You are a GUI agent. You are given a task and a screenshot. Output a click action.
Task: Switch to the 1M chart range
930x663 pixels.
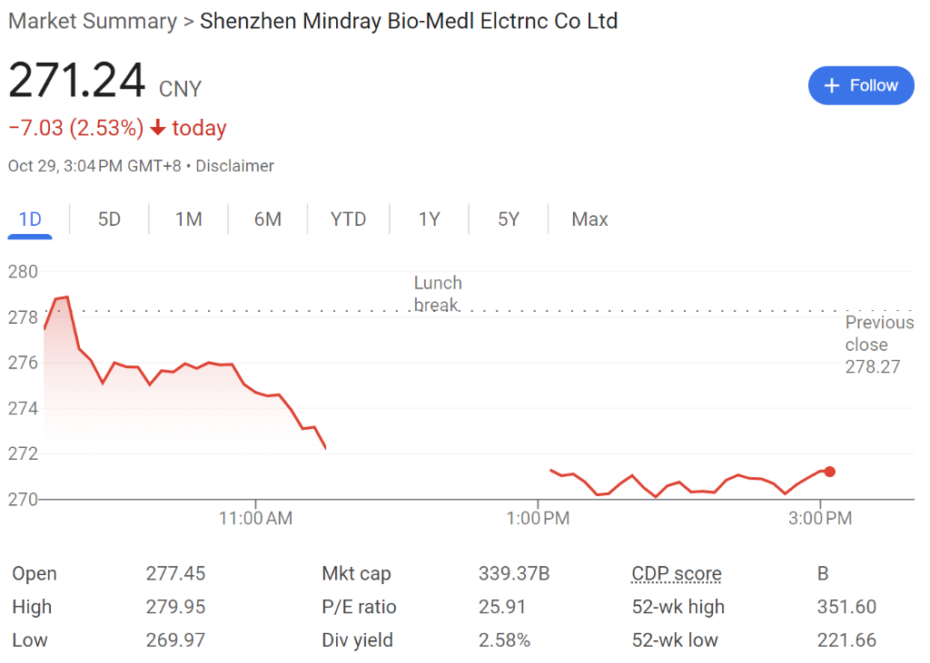tap(188, 219)
